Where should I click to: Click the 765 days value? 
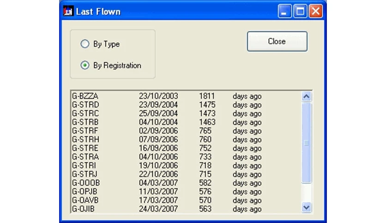(x=205, y=131)
